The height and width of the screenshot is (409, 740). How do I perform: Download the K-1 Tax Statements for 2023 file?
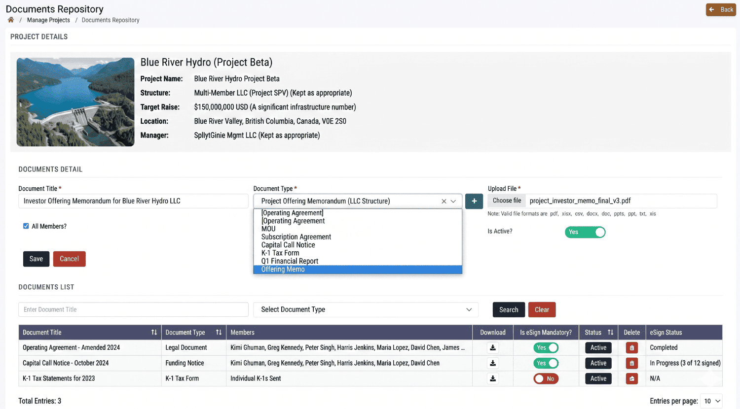point(493,378)
